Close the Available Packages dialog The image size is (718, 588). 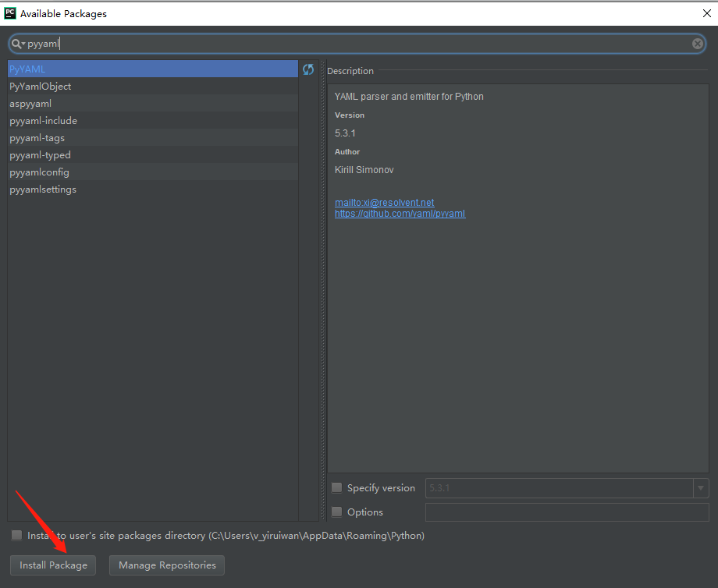click(706, 13)
